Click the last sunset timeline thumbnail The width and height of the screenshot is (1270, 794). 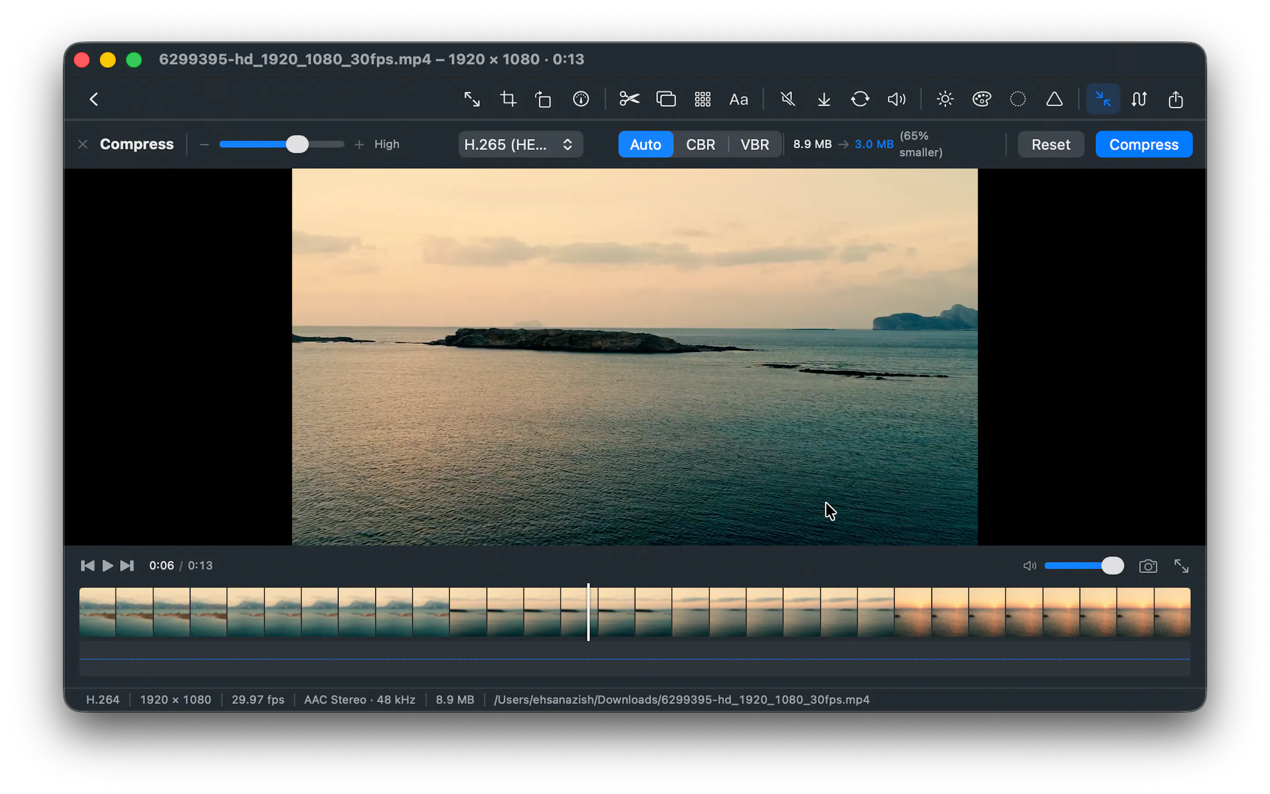1172,612
